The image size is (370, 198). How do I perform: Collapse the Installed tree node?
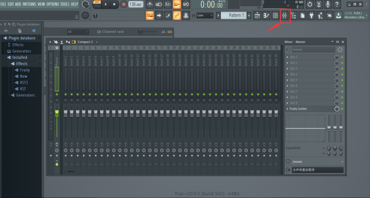39,57
